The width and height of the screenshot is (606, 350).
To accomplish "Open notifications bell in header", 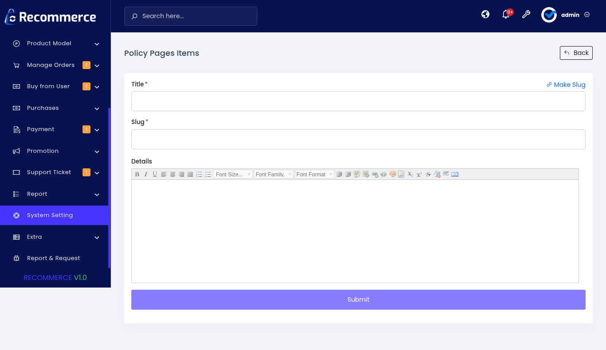I will pos(506,15).
